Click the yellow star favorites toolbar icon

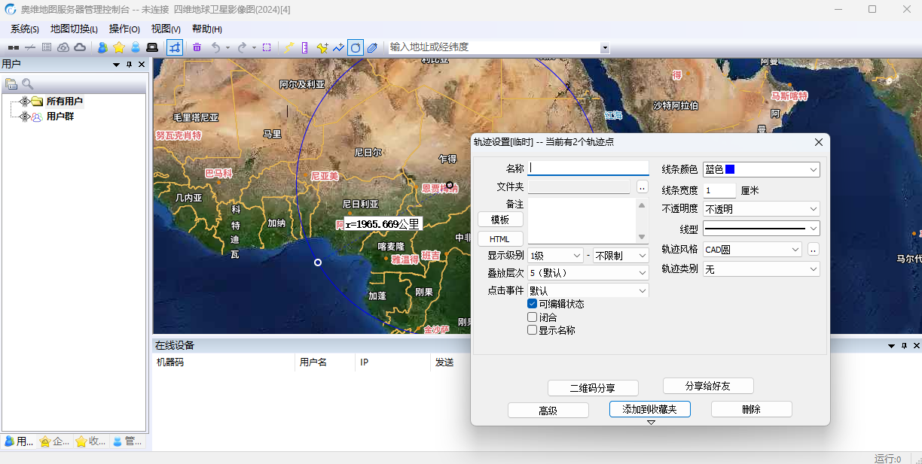coord(118,47)
